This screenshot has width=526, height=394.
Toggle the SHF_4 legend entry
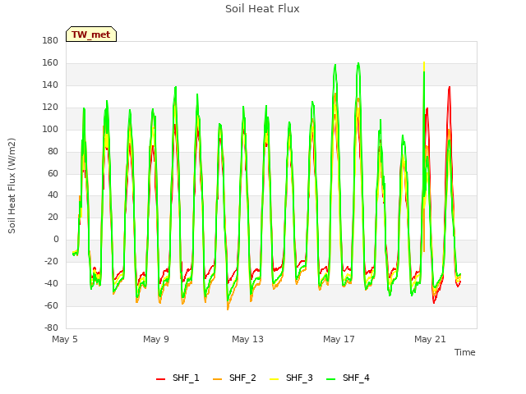tap(348, 378)
